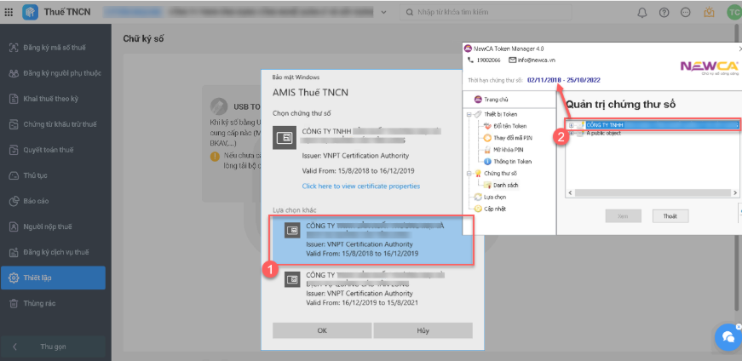Click Chữ ký số page heading
Screen dimensions: 742x361
click(143, 39)
